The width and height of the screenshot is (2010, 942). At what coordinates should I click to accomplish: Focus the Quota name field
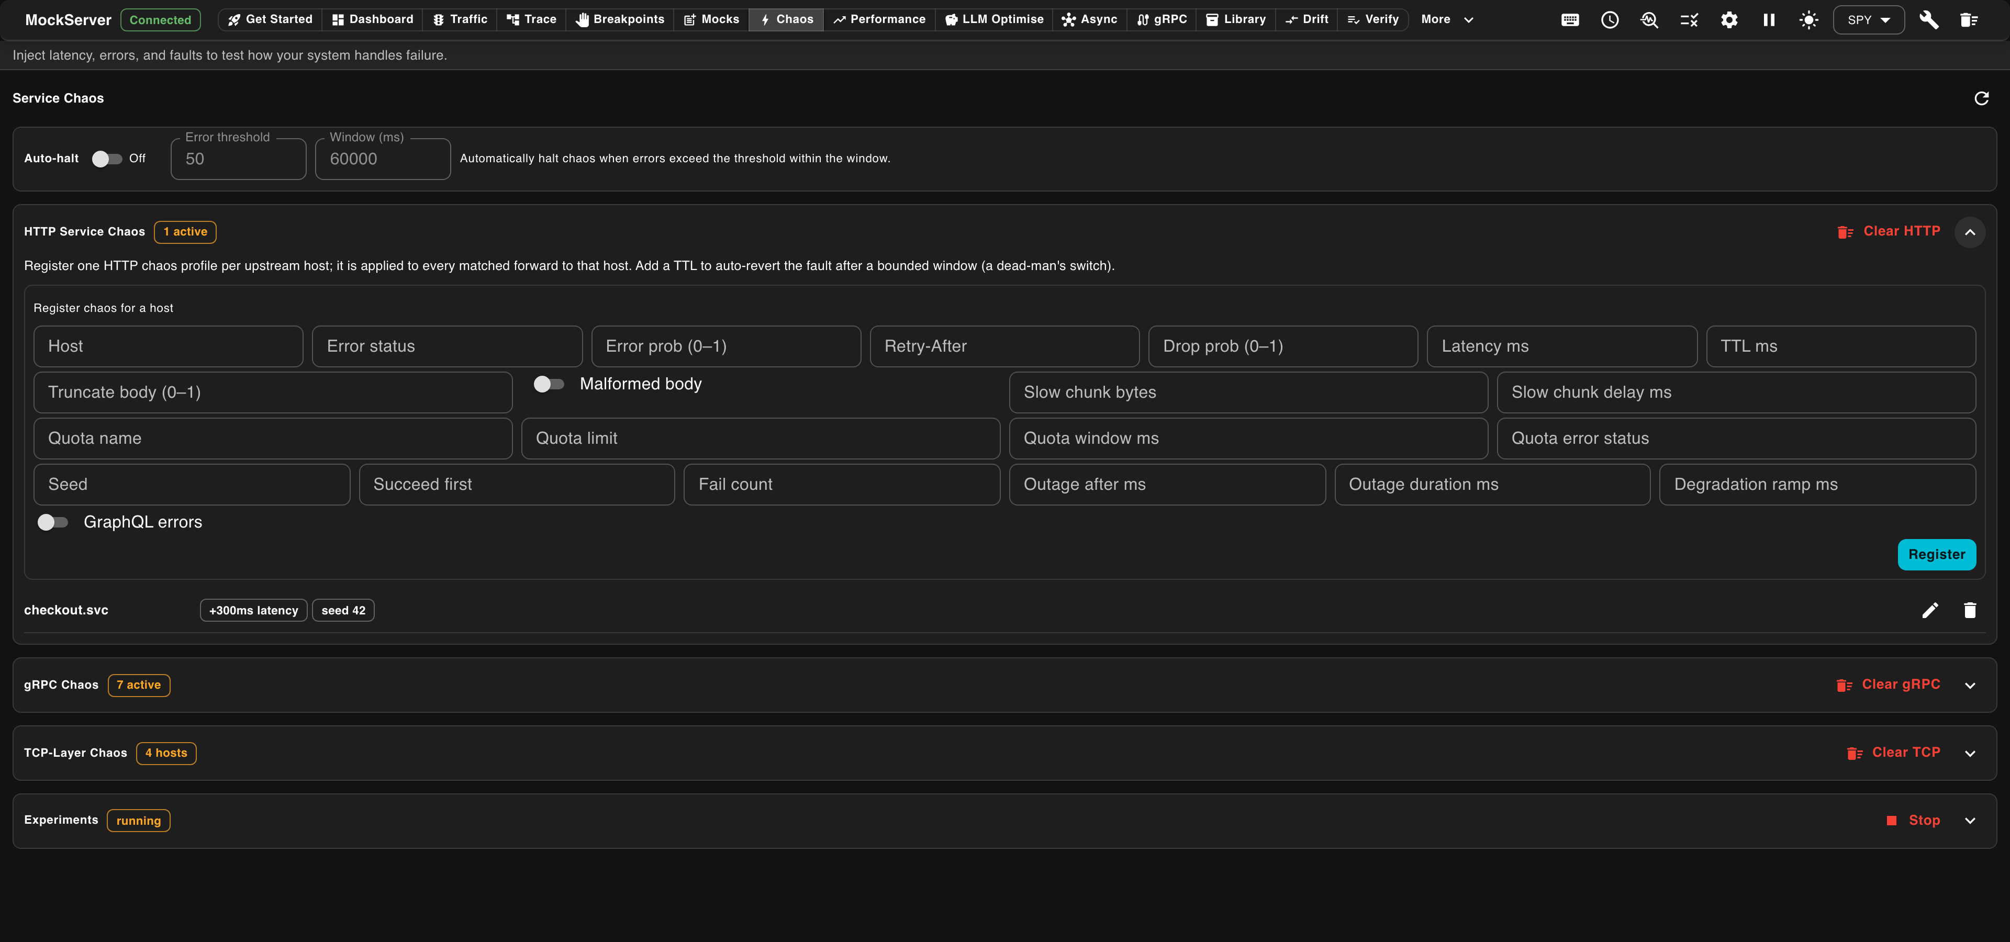click(x=272, y=438)
